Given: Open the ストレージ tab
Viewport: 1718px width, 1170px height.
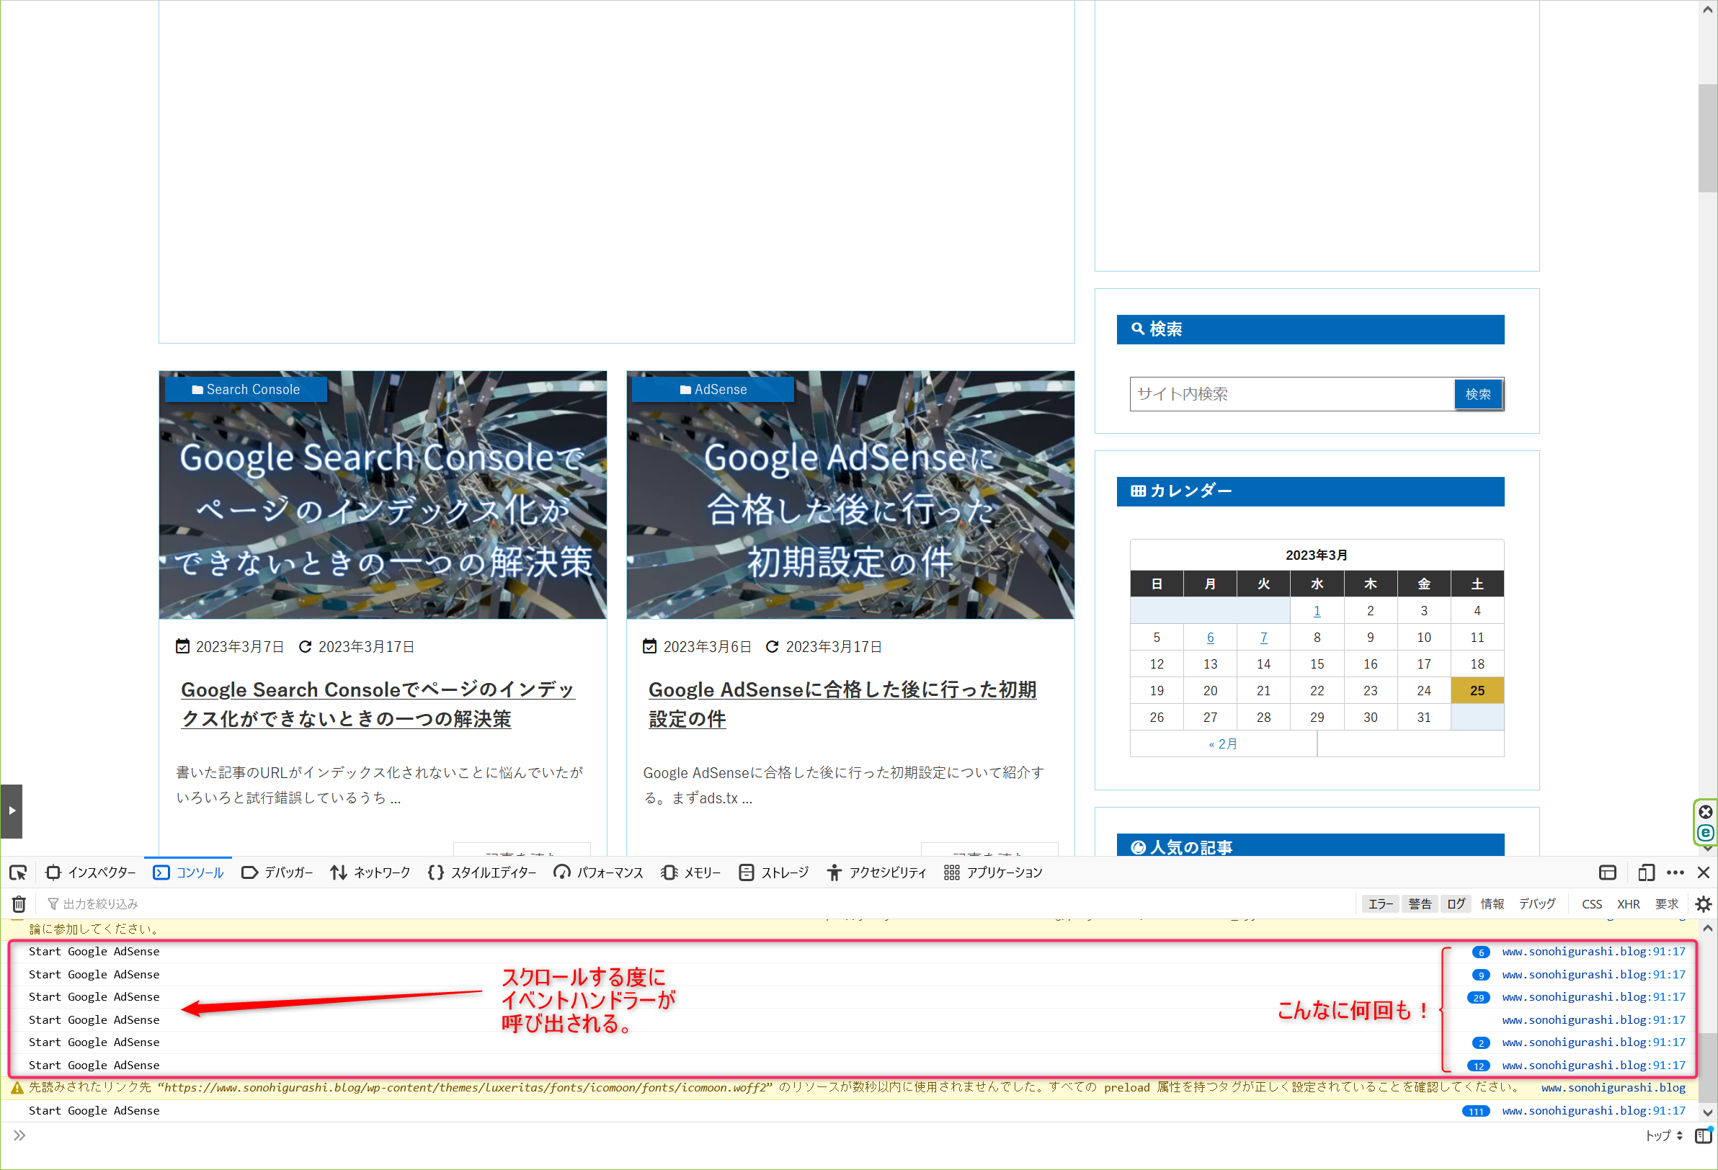Looking at the screenshot, I should tap(774, 873).
